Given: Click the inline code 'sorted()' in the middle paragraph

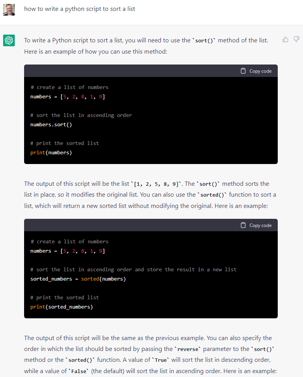Looking at the screenshot, I should tap(212, 195).
